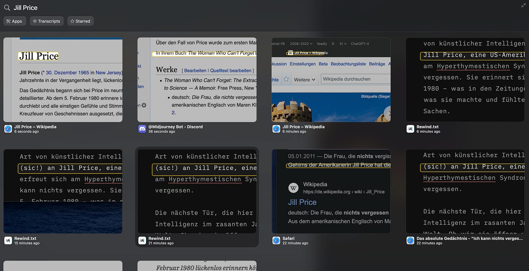529x271 pixels.
Task: Click the Discord icon beside @Midjourney Bot
Action: pos(142,129)
